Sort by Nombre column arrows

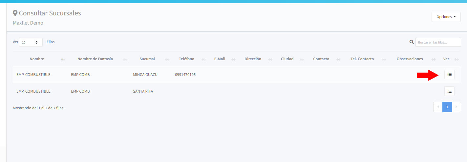63,59
